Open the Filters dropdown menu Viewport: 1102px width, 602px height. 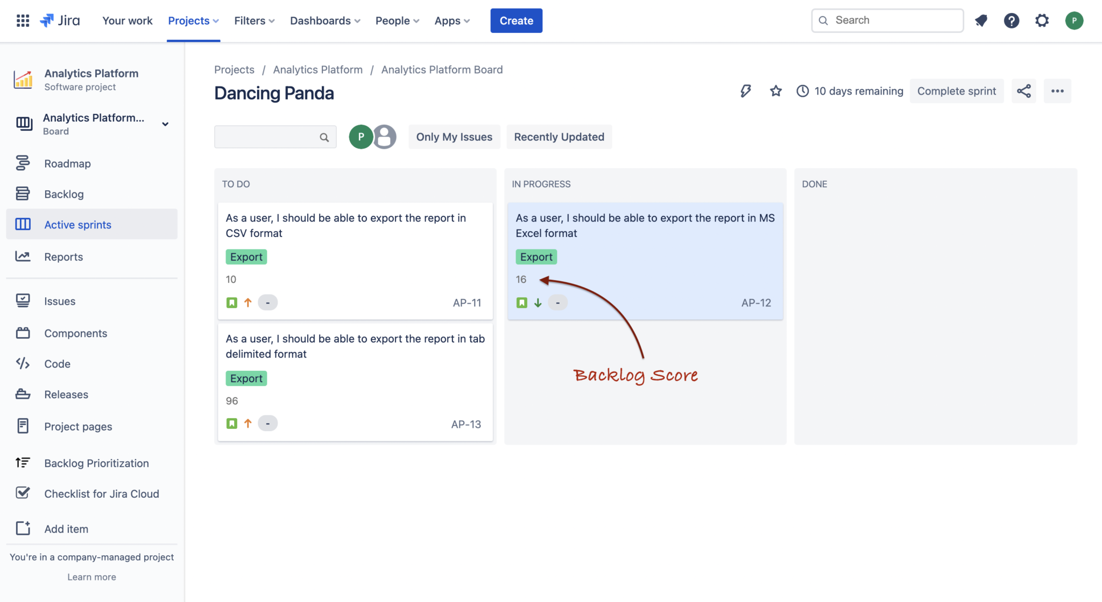click(254, 20)
